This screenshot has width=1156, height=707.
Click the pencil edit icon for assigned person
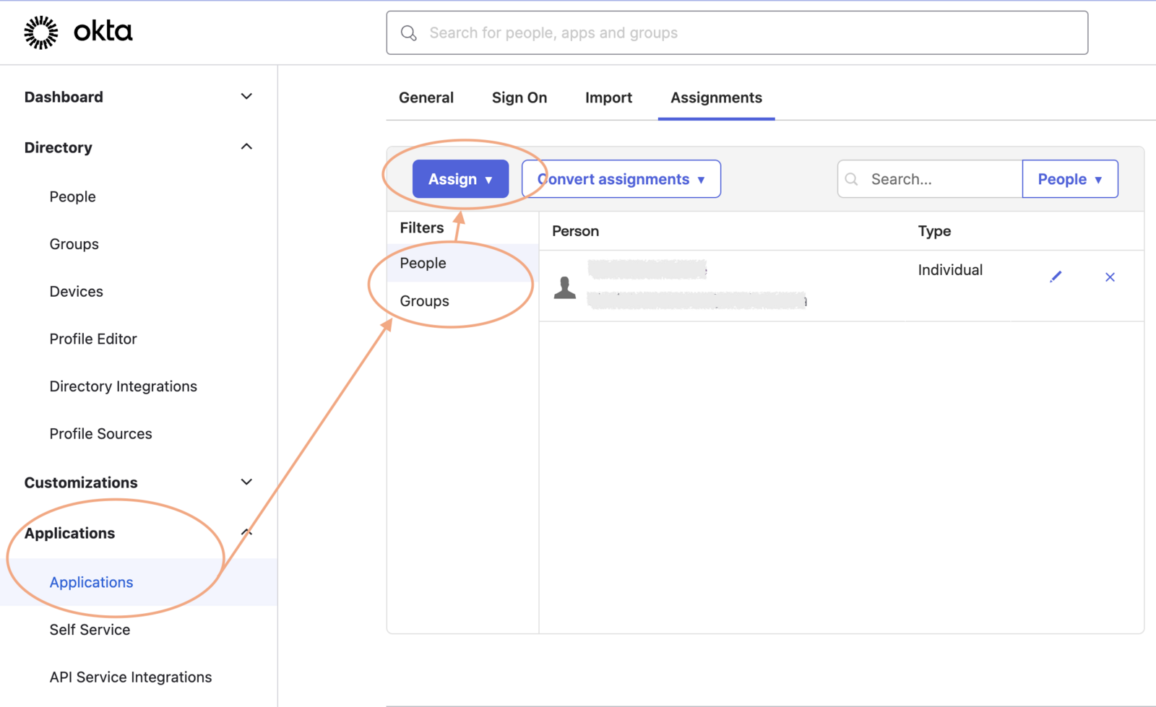(1056, 277)
